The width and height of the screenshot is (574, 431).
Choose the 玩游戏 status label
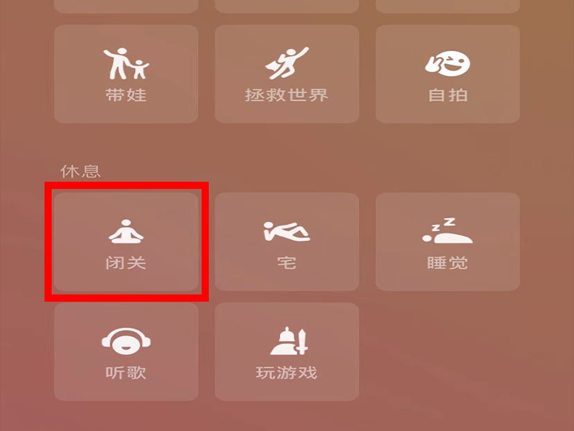(286, 373)
